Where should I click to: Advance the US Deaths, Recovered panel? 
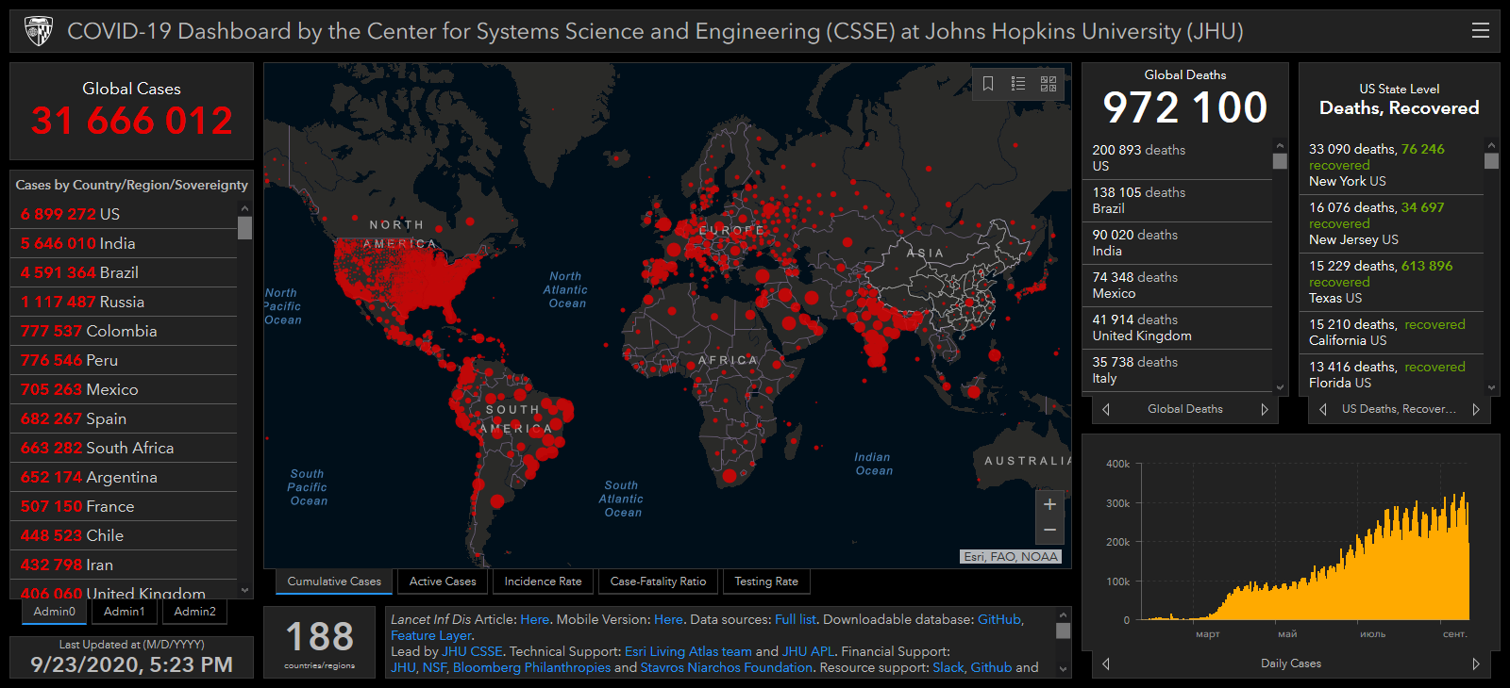click(1476, 409)
